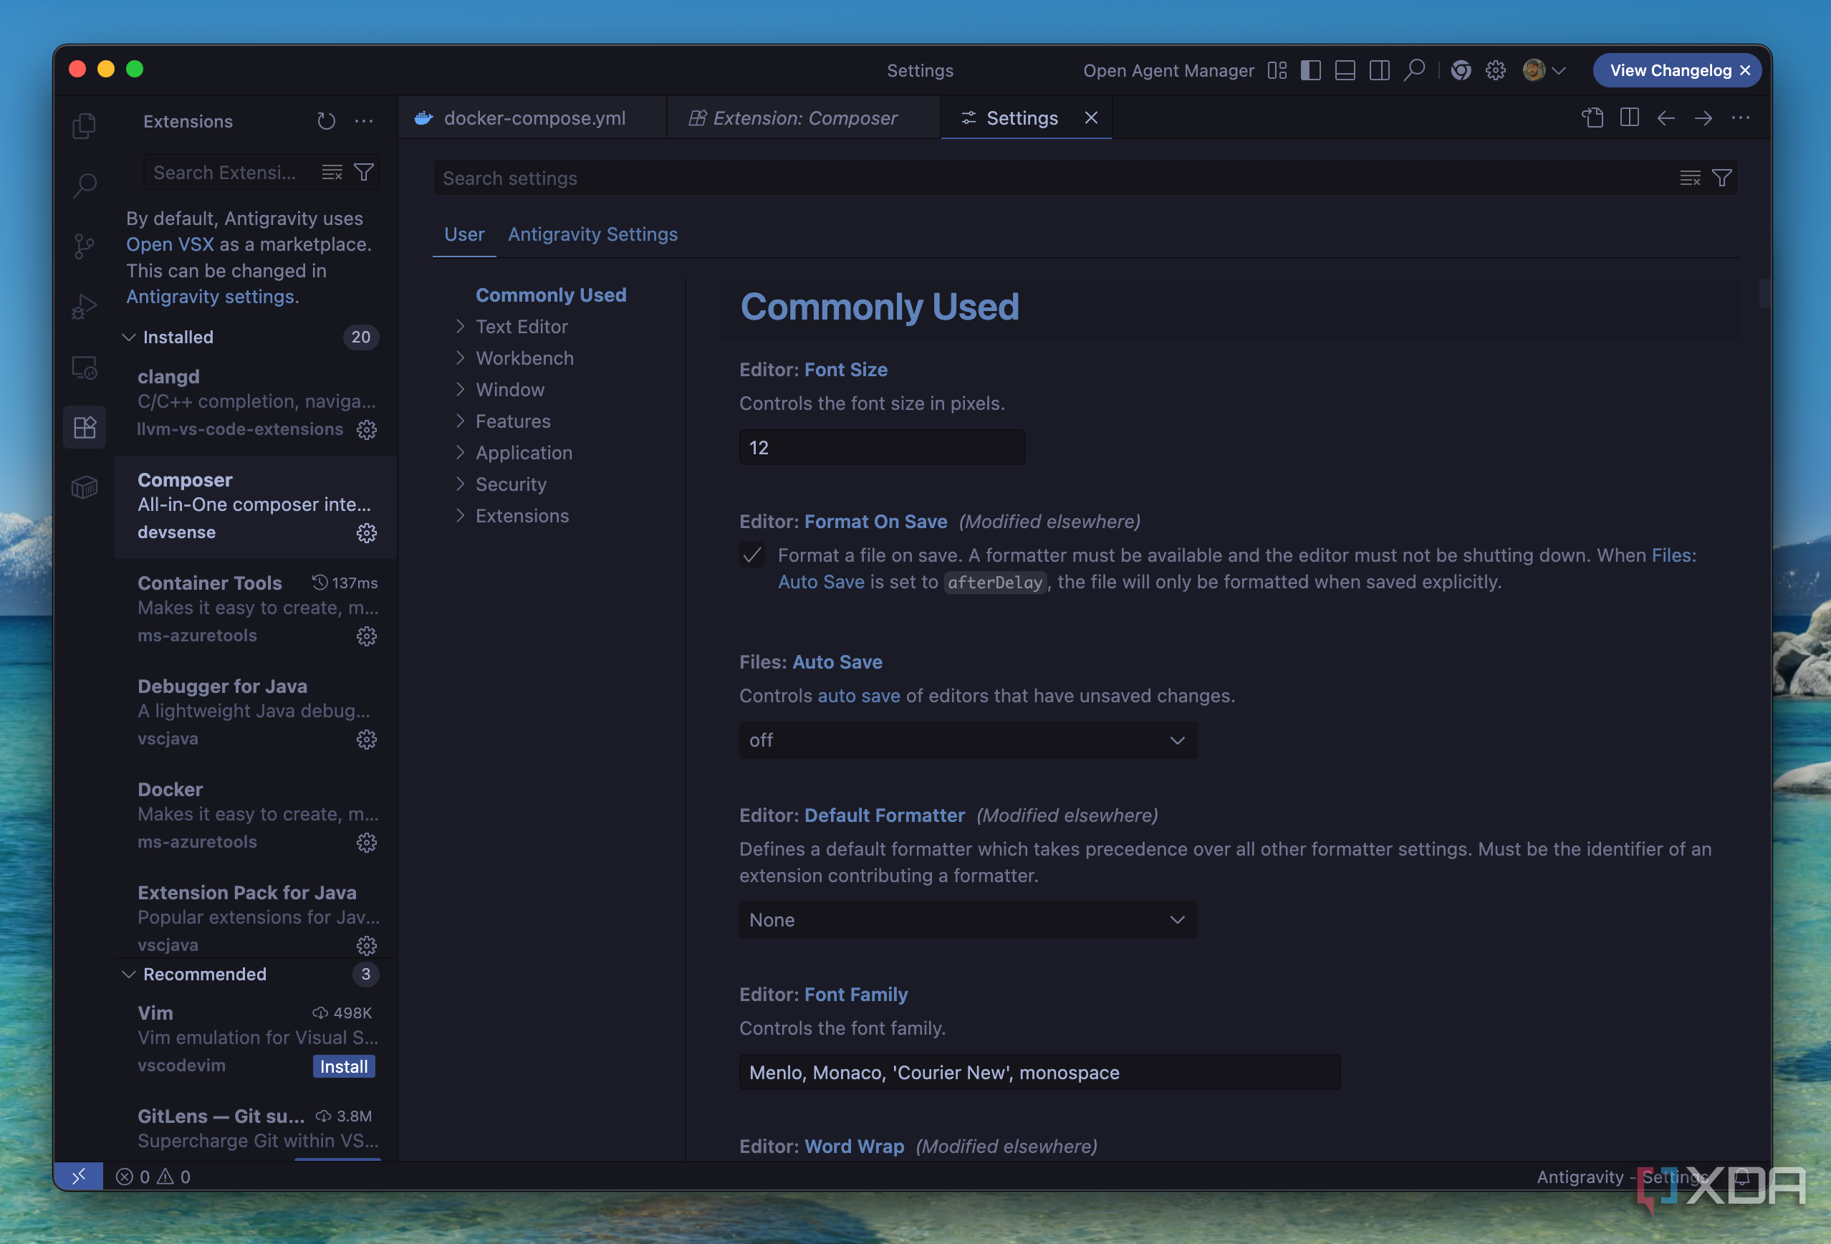
Task: Close the Settings tab
Action: coord(1091,118)
